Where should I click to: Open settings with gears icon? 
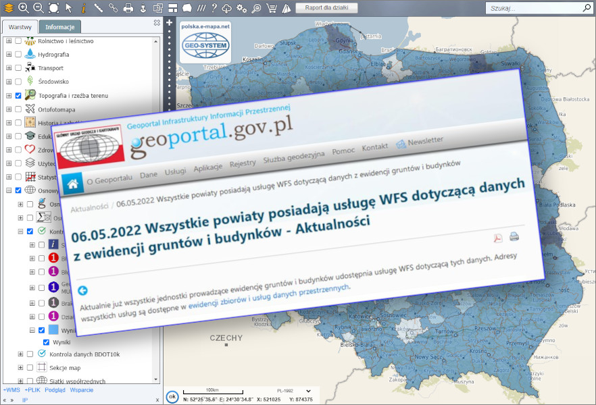tap(241, 7)
